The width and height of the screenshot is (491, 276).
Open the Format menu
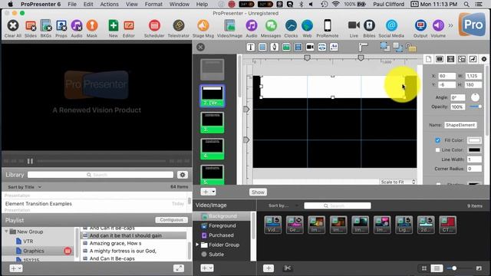[x=153, y=4]
